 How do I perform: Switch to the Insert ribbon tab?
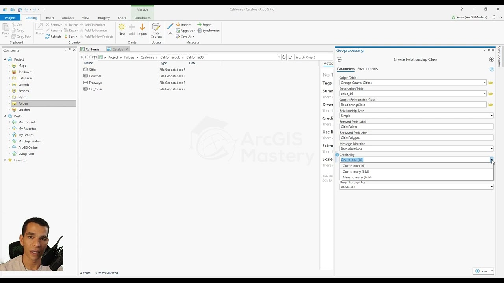point(50,18)
